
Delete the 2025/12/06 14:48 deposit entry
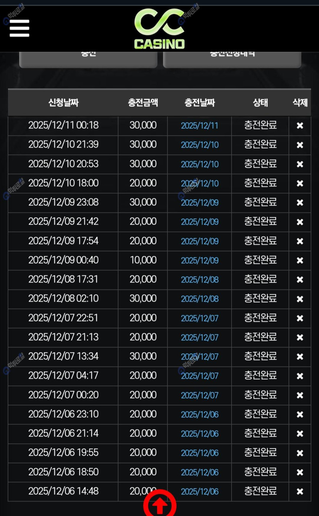click(x=300, y=492)
